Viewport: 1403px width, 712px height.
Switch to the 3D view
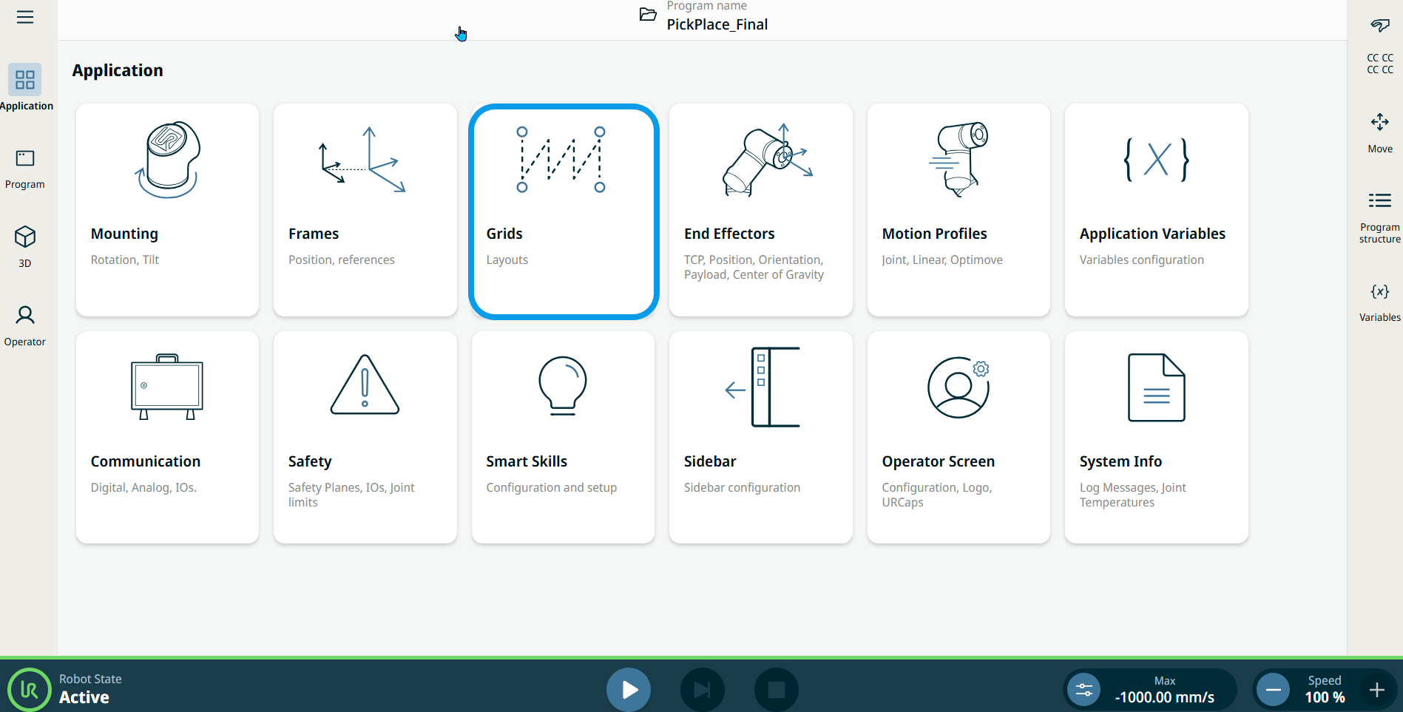(x=25, y=247)
